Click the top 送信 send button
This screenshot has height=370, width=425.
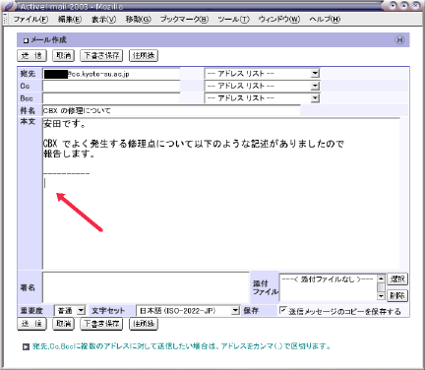coord(31,55)
